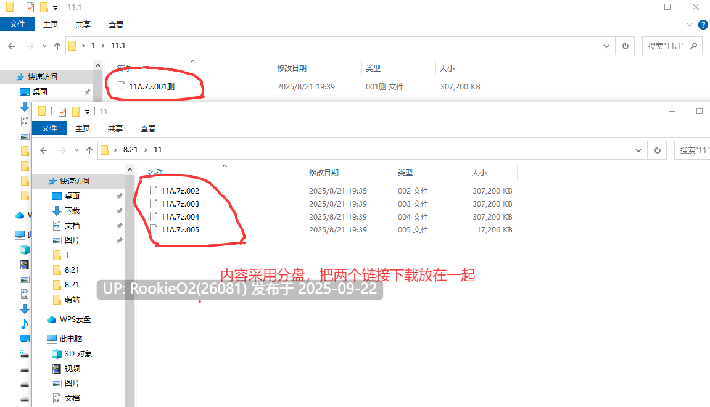
Task: Go back in the 11 window
Action: tap(44, 150)
